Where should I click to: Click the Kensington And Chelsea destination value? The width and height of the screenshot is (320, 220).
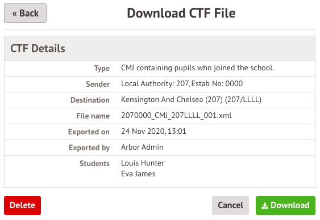click(191, 100)
